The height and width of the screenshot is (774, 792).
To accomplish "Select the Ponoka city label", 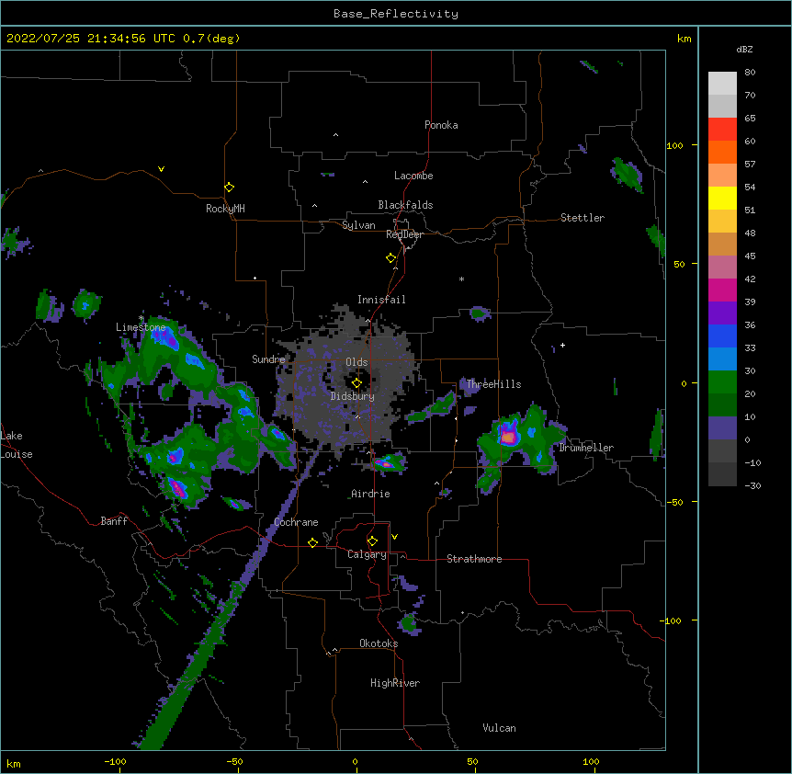I will coord(441,125).
